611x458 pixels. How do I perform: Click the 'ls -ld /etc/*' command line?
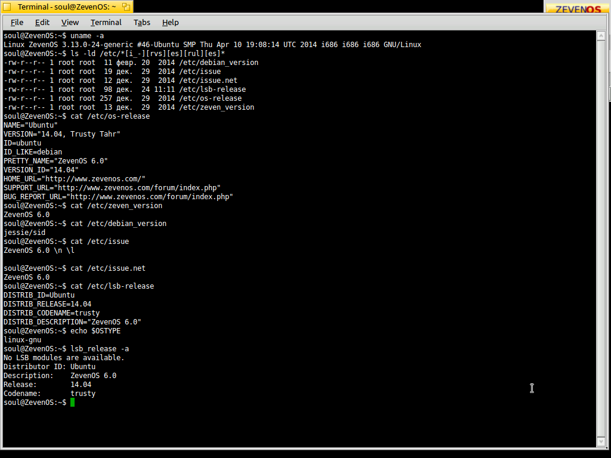114,54
